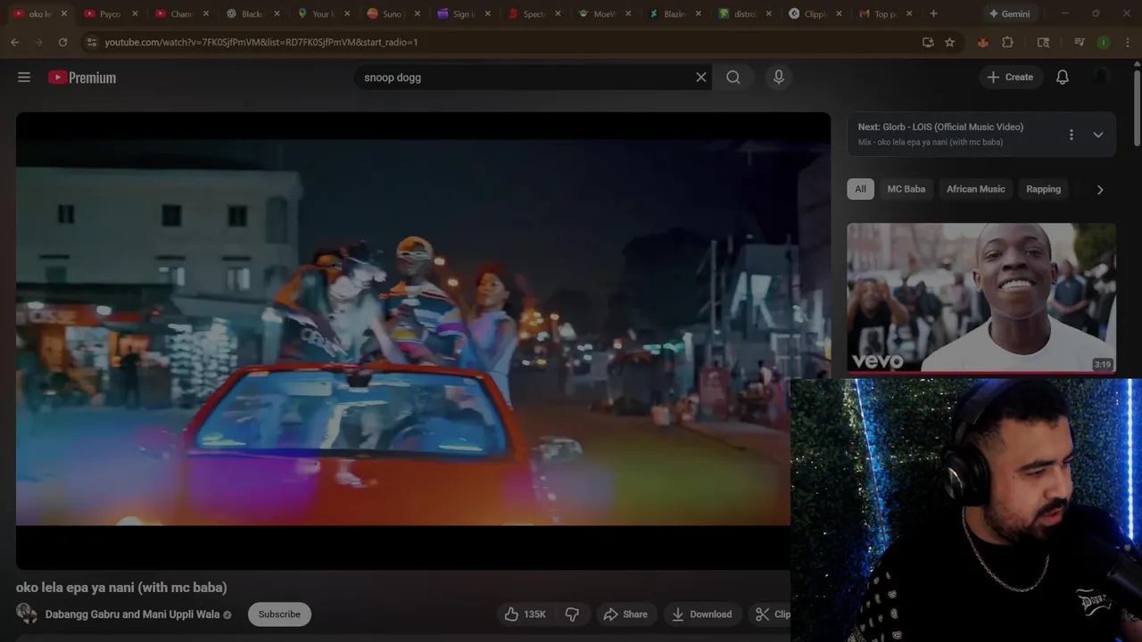Open the vevo recommended video thumbnail
The image size is (1142, 642).
[x=981, y=297]
